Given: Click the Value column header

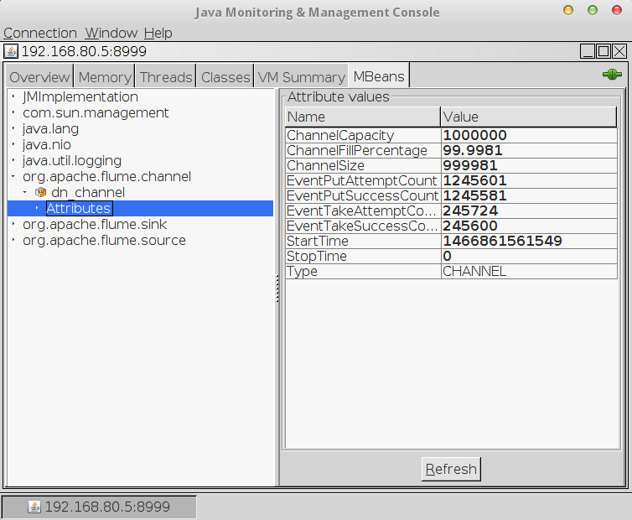Looking at the screenshot, I should (x=529, y=117).
